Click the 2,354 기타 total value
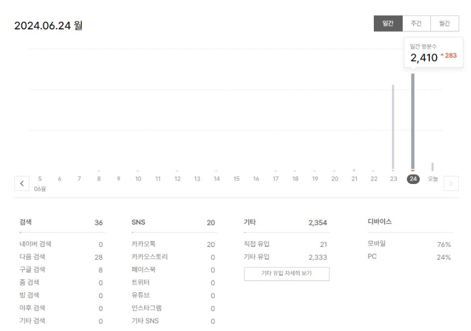The height and width of the screenshot is (331, 471). (x=318, y=223)
